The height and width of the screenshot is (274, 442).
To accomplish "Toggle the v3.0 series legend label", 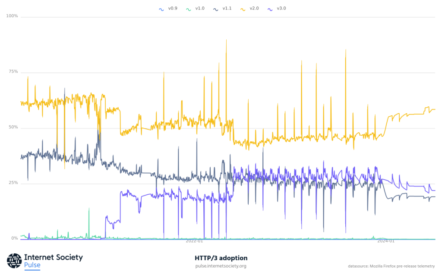I will (x=281, y=8).
